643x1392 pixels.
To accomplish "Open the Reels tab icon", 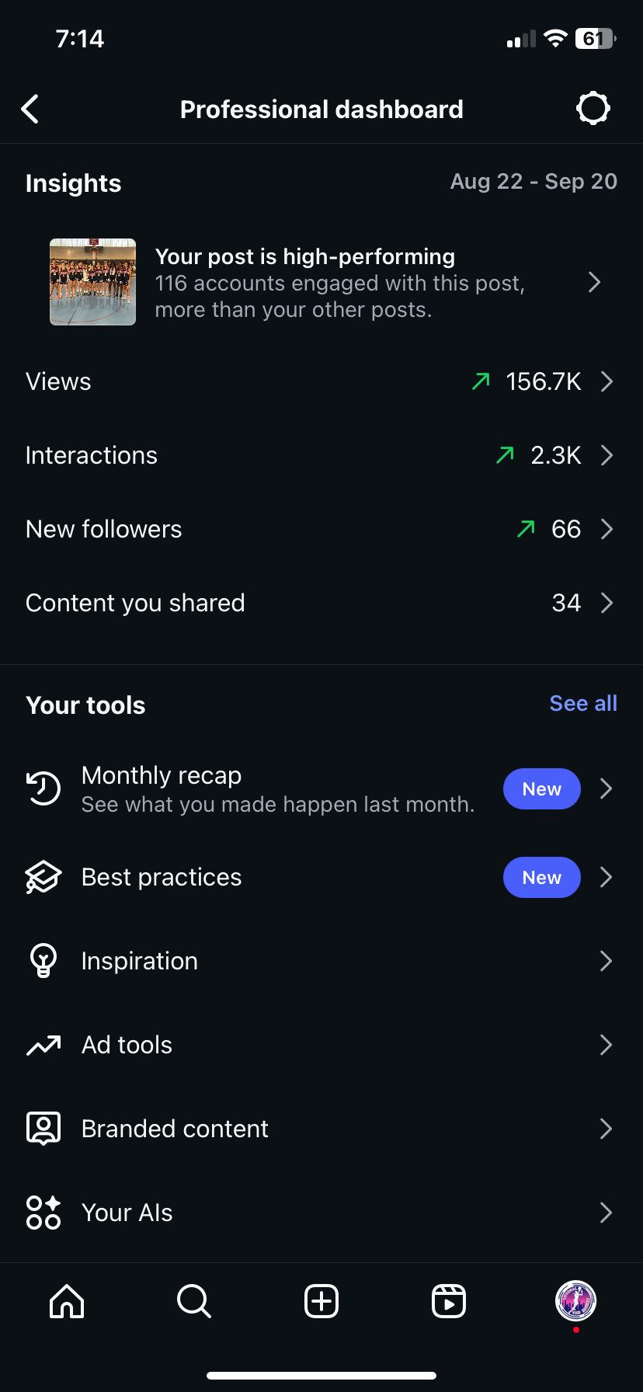I will point(449,1300).
